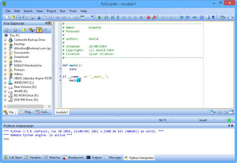Open the Tools menu
Viewport: 237px width, 163px height.
pyautogui.click(x=73, y=11)
